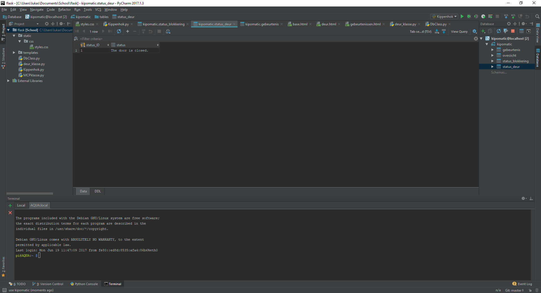Expand the status_blokkering table node

coord(492,61)
